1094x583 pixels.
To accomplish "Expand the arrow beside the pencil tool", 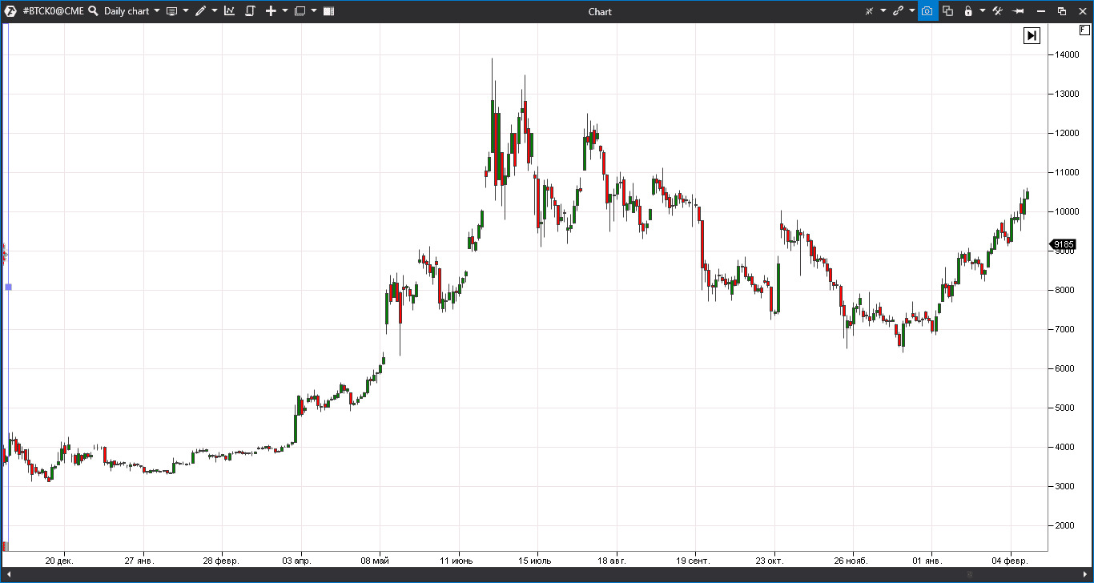I will (x=215, y=11).
